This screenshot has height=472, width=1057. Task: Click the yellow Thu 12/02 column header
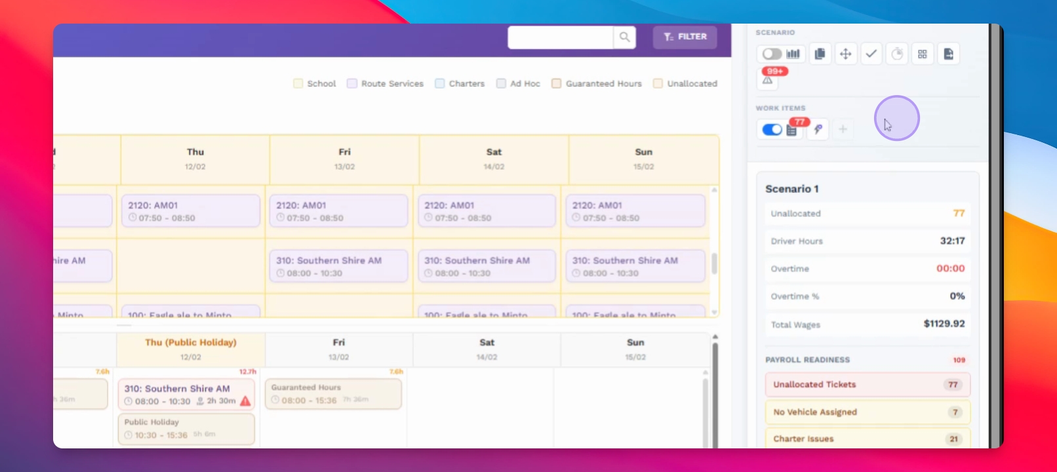point(195,159)
